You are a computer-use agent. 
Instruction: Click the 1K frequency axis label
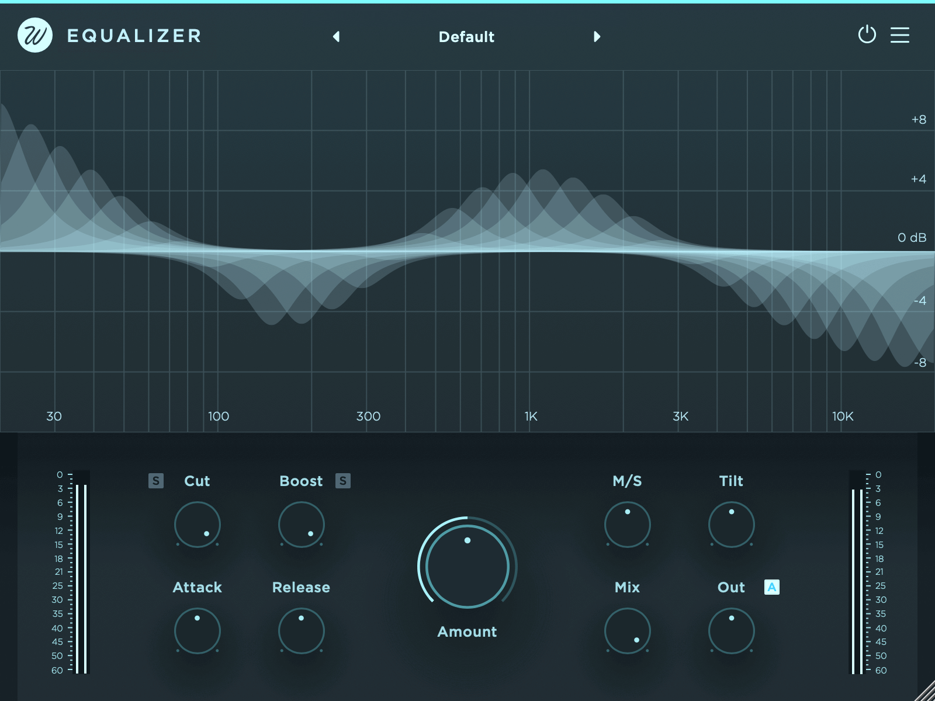coord(531,417)
